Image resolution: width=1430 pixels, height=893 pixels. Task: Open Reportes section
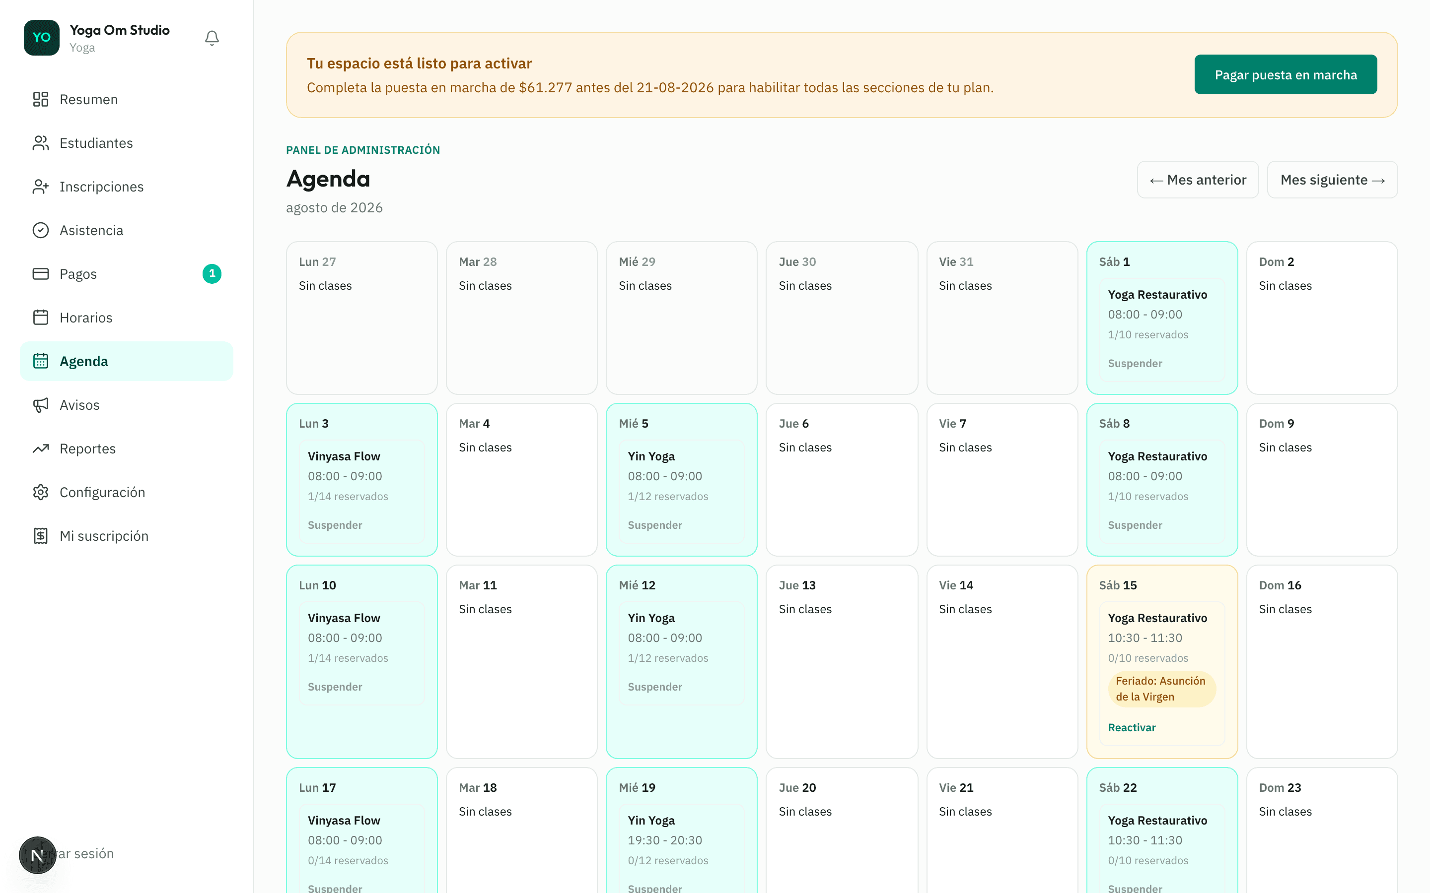pyautogui.click(x=127, y=449)
